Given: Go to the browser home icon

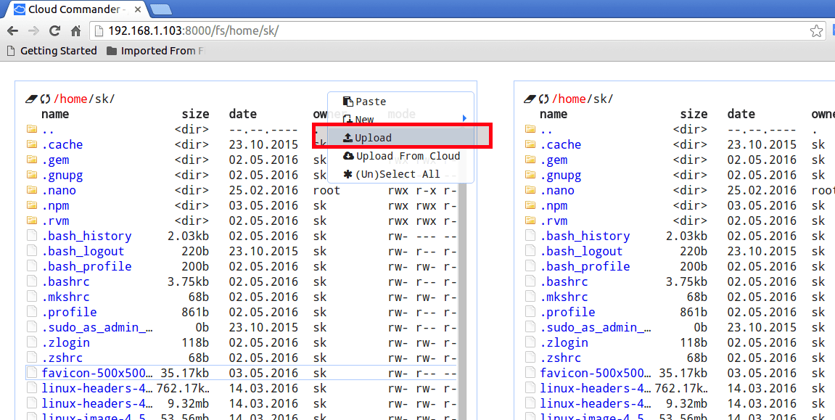Looking at the screenshot, I should coord(75,31).
